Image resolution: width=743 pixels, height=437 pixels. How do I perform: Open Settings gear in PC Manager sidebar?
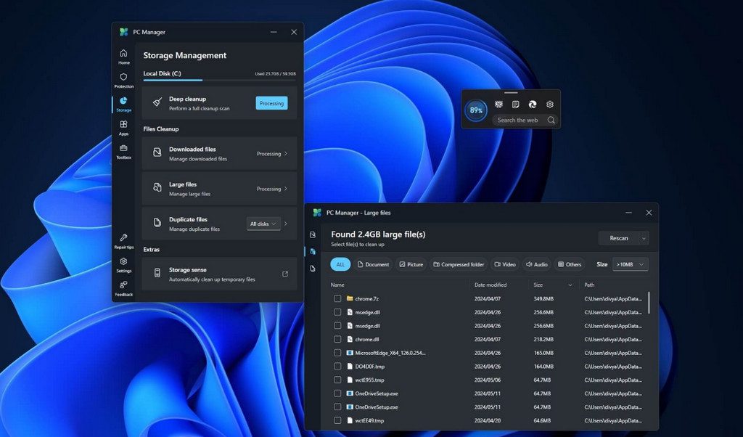pos(123,264)
